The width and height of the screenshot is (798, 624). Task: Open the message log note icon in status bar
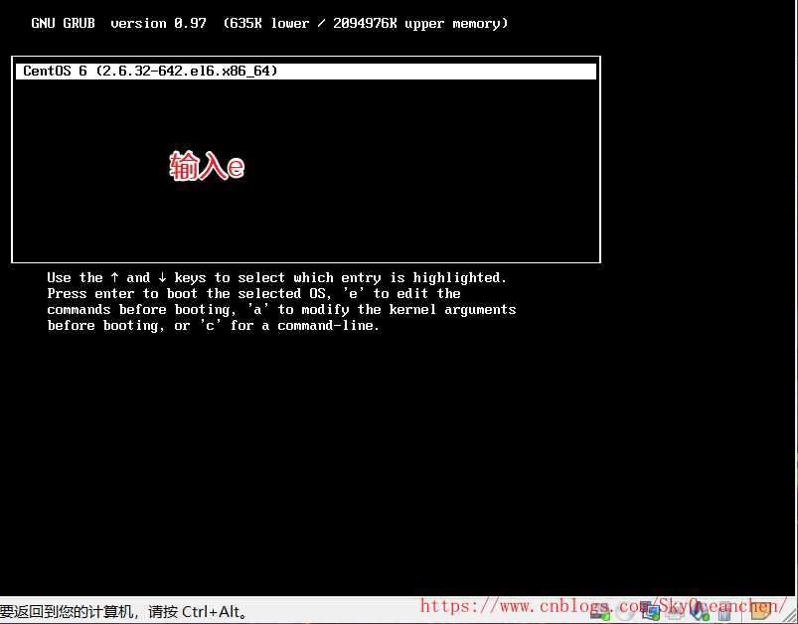761,612
